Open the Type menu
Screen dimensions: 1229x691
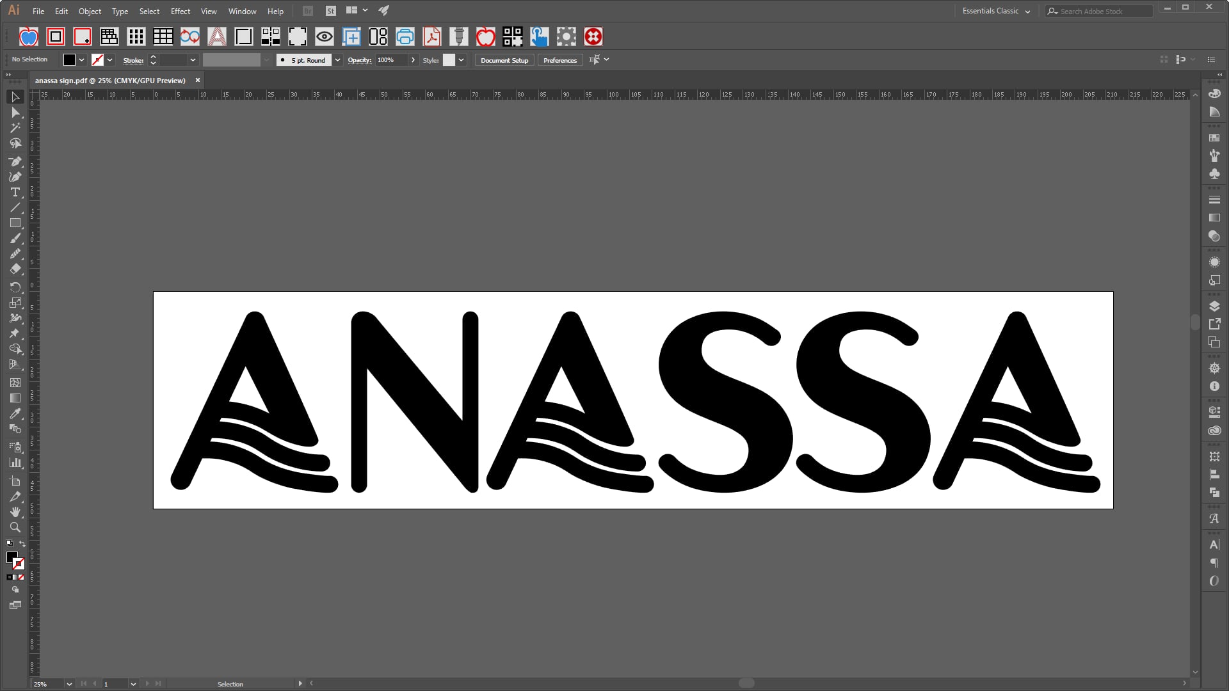click(120, 12)
